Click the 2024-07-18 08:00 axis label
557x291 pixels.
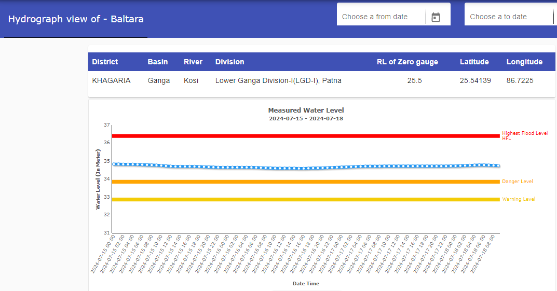[x=483, y=254]
